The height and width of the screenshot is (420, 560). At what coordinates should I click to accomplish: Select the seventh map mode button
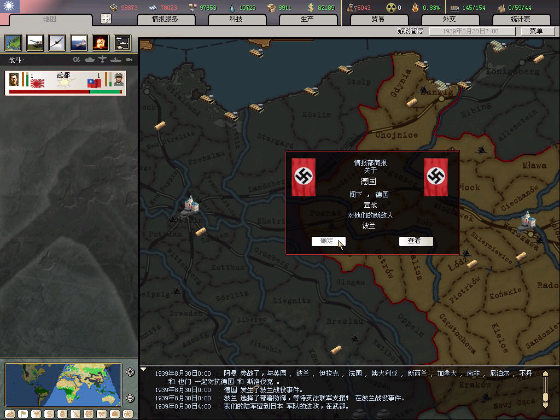point(89,414)
